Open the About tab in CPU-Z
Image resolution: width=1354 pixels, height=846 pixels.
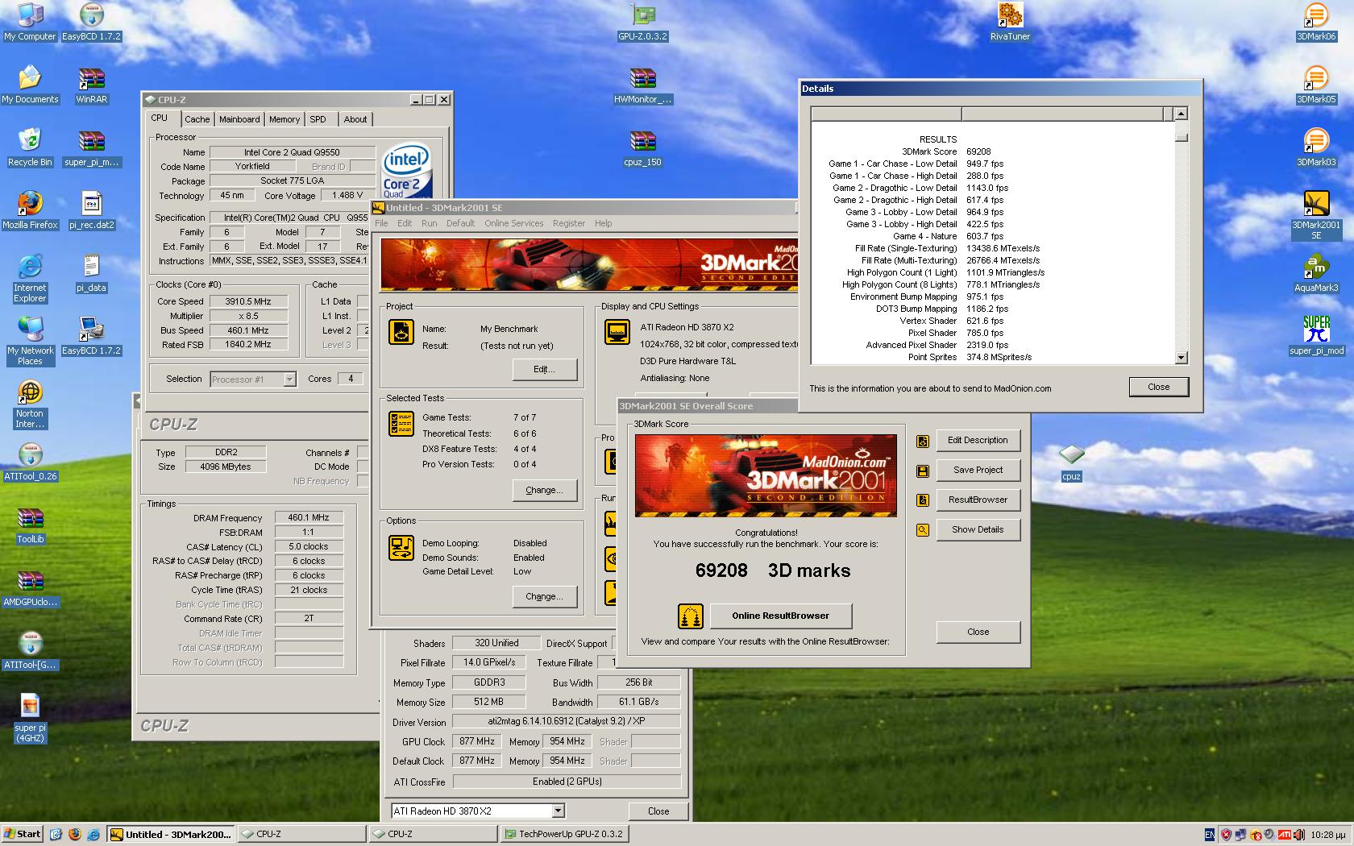[355, 119]
